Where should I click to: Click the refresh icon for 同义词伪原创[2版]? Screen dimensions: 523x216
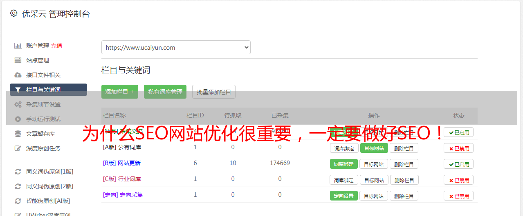18,186
